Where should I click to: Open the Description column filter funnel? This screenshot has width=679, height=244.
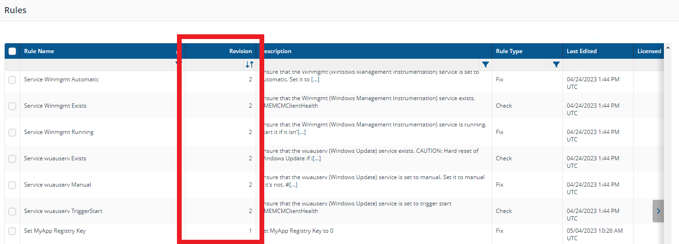(x=485, y=65)
